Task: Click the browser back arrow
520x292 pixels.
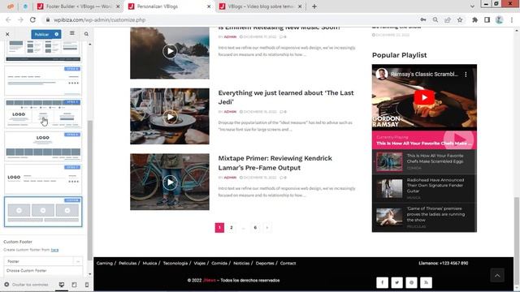Action: pyautogui.click(x=8, y=19)
